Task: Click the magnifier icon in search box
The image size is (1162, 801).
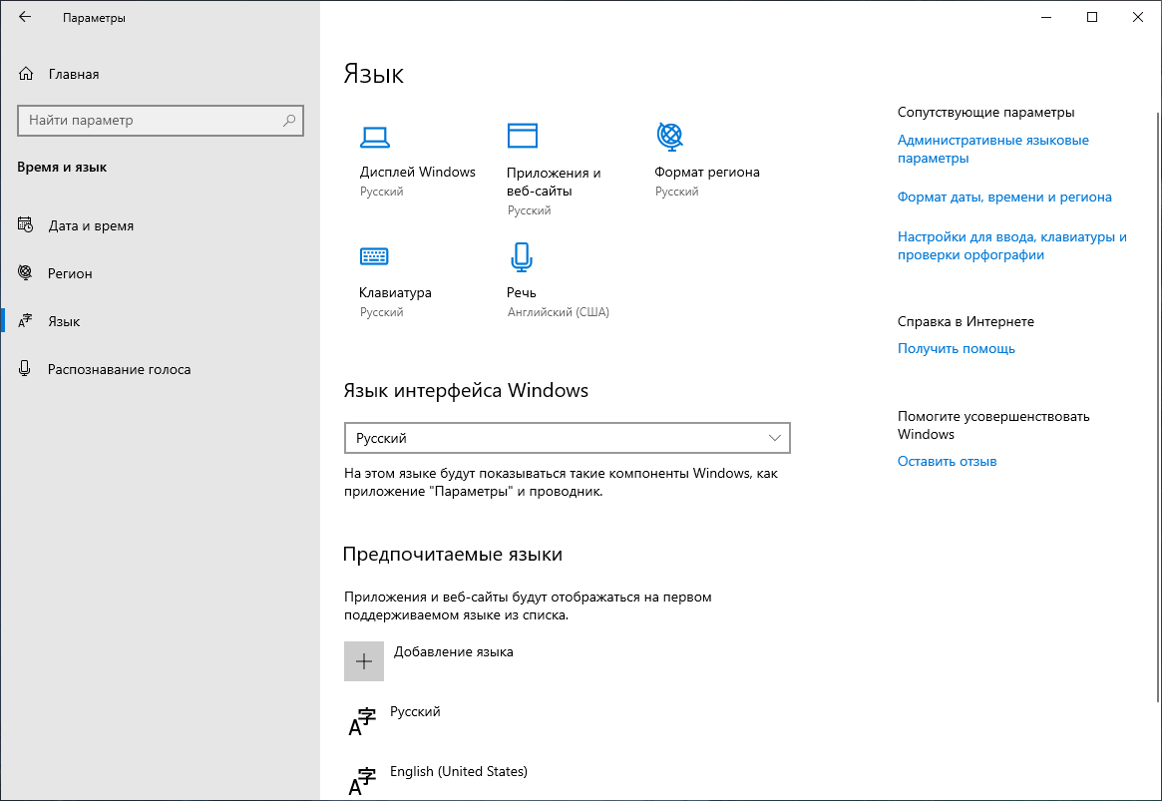Action: coord(288,120)
